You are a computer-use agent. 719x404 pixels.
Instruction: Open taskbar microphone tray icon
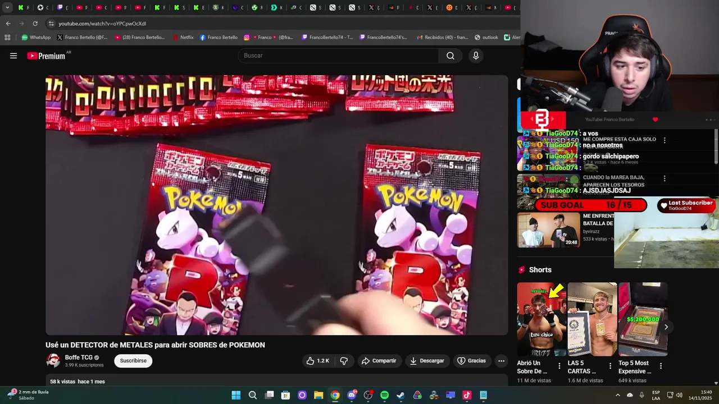point(642,395)
